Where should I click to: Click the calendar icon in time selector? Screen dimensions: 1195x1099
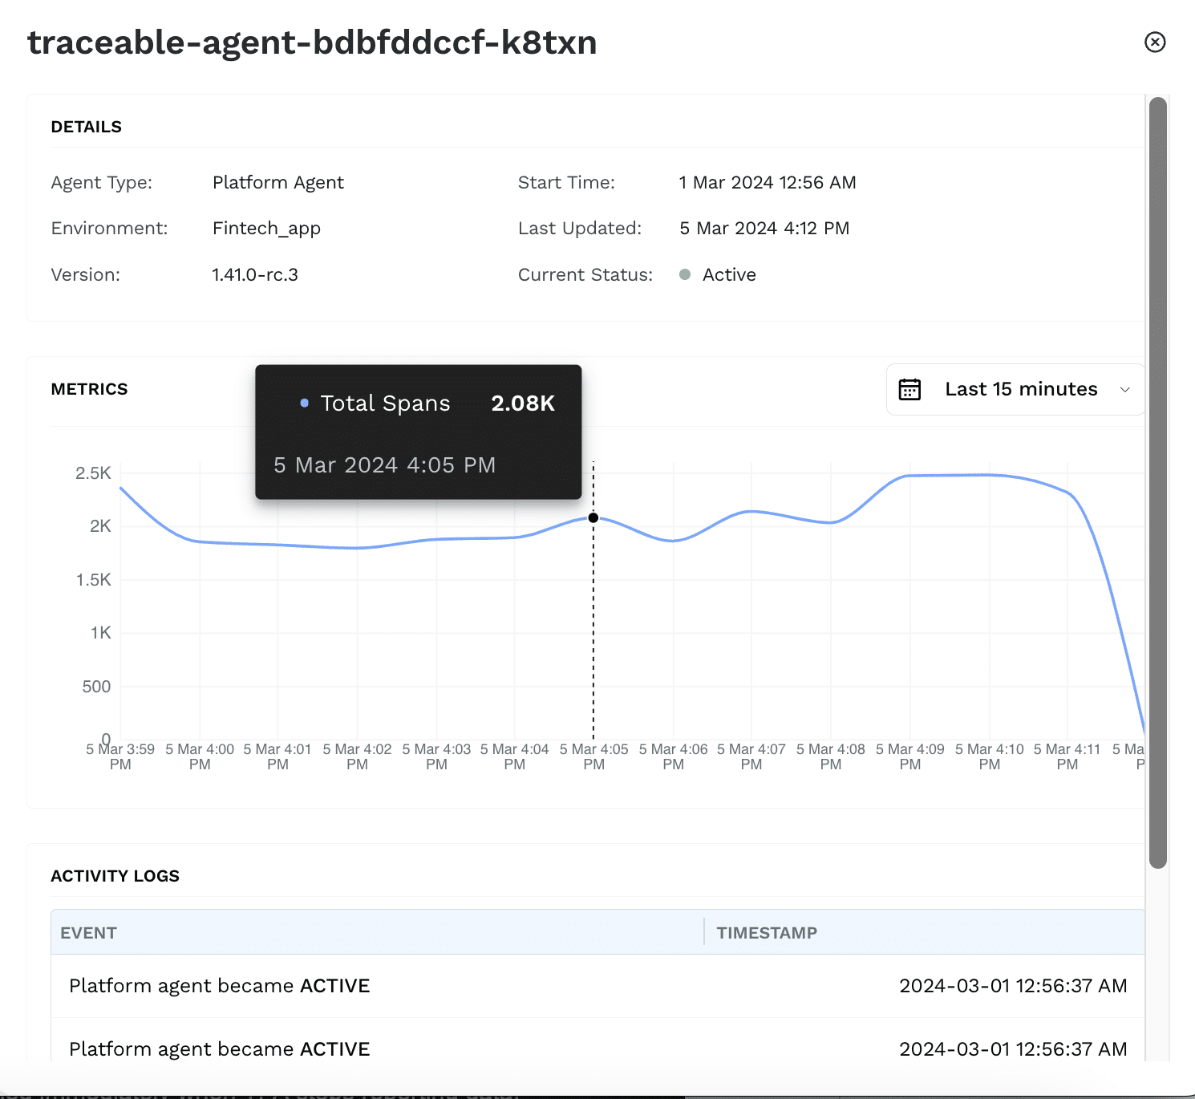909,389
